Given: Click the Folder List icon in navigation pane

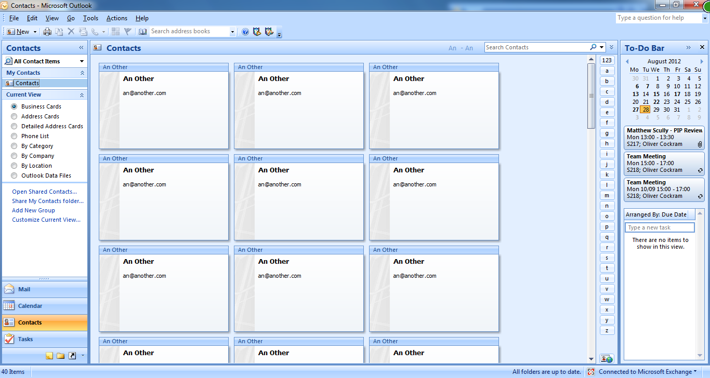Looking at the screenshot, I should [61, 356].
